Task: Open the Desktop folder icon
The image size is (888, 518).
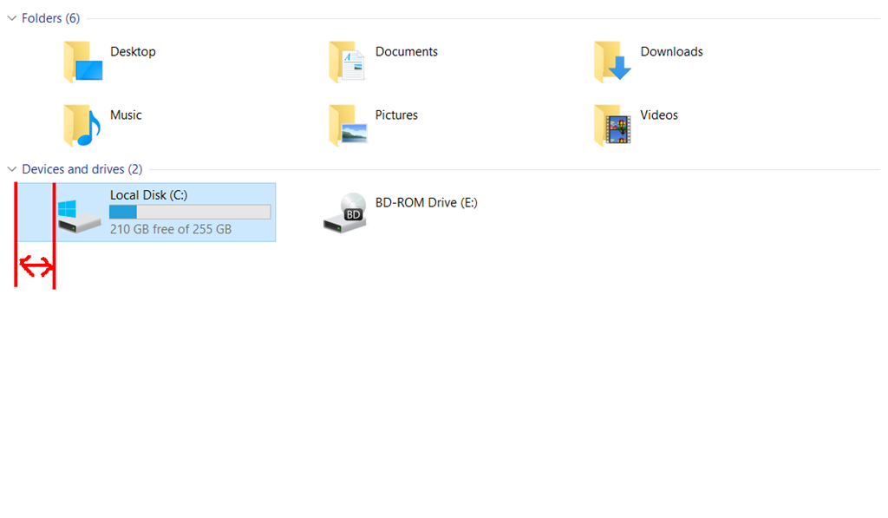Action: click(x=82, y=62)
